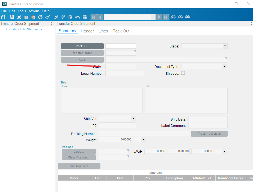The width and height of the screenshot is (253, 192).
Task: Click the Classification... button
Action: (x=79, y=157)
